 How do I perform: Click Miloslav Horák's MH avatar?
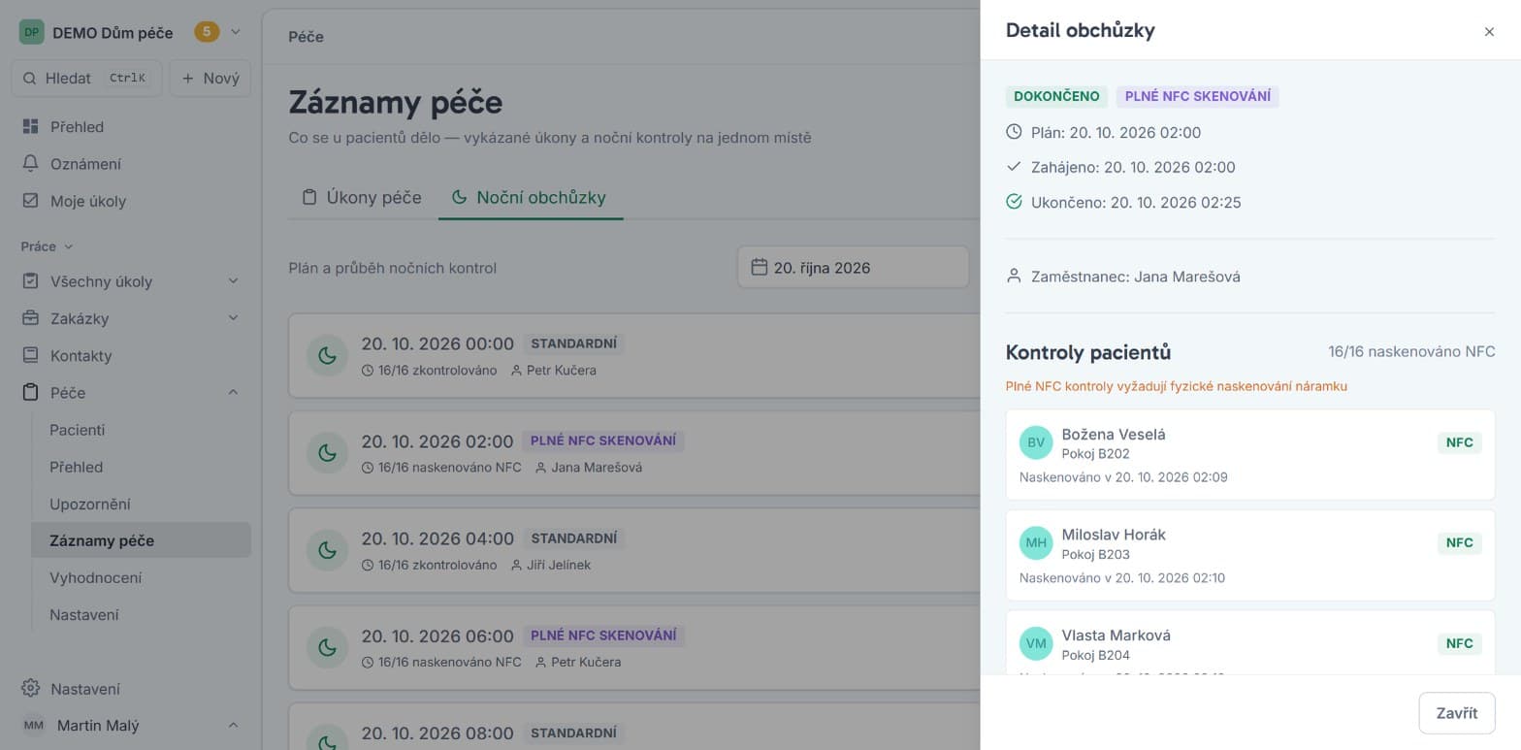pos(1036,542)
